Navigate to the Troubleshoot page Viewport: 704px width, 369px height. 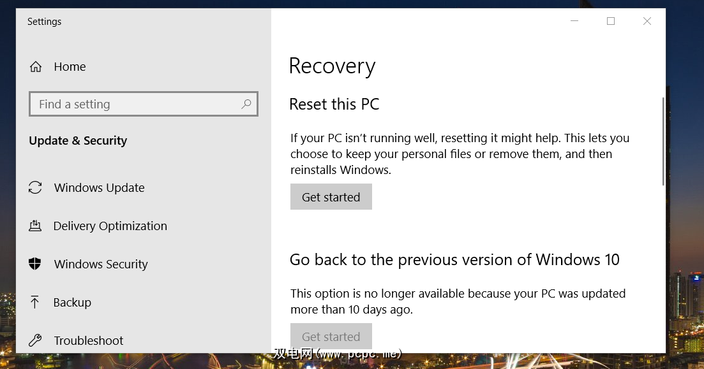tap(89, 340)
